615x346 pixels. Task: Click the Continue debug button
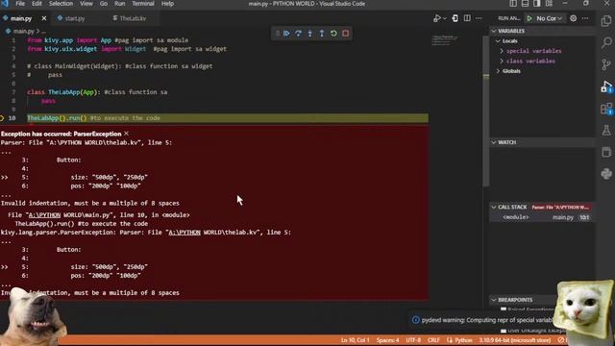286,34
